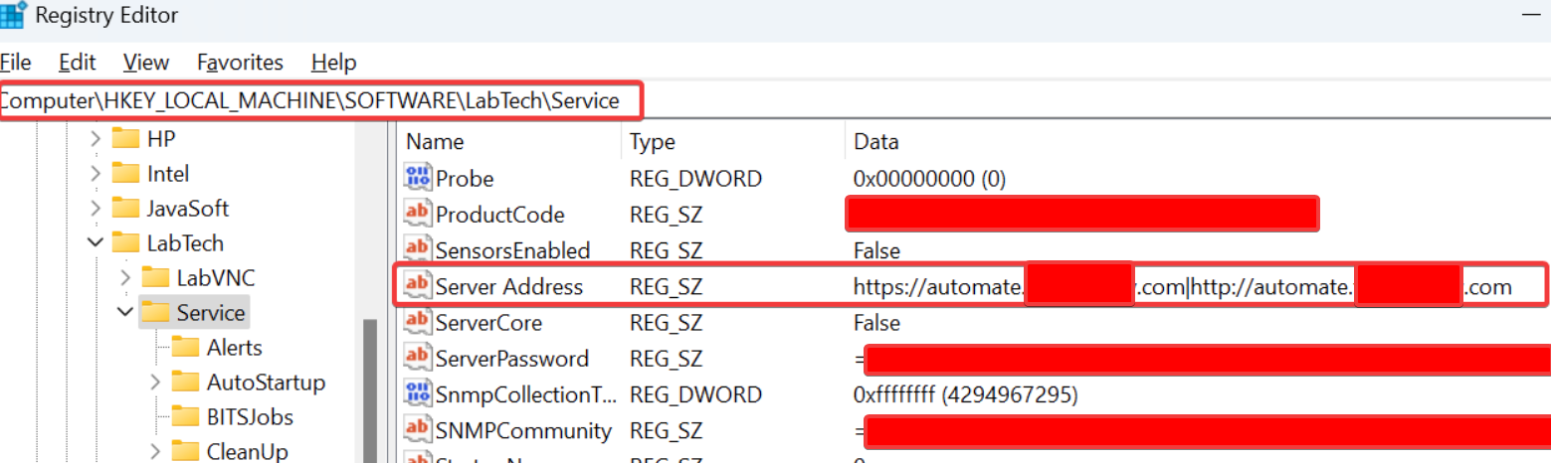Select the SNMPCommunity value name
The image size is (1551, 463).
click(x=523, y=430)
